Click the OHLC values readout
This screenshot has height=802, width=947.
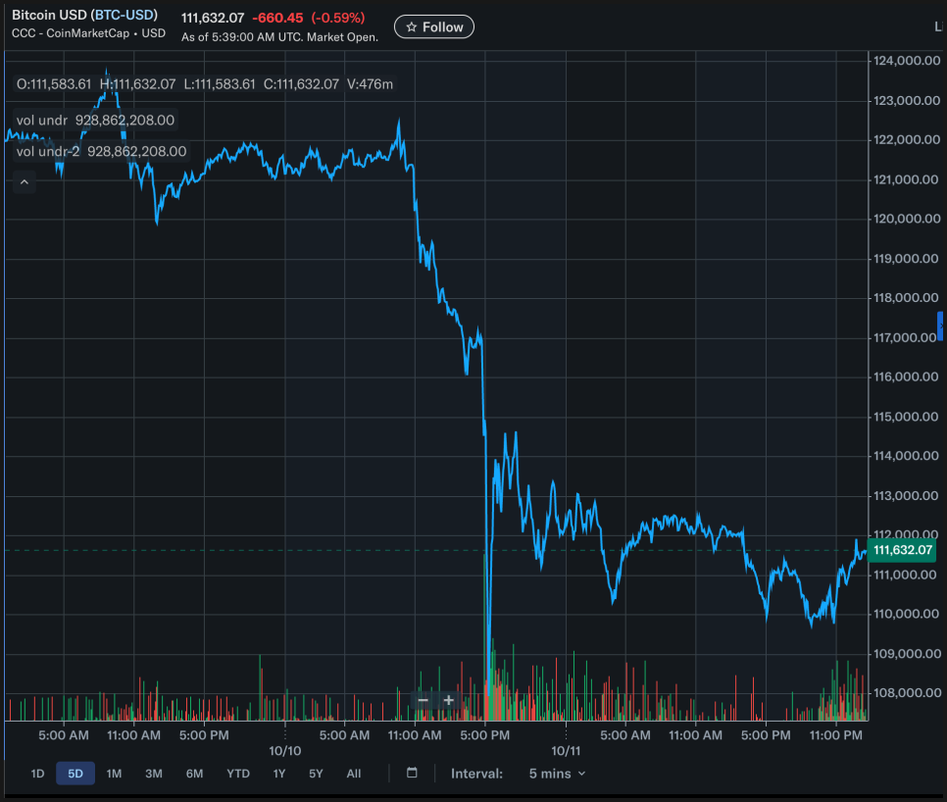coord(205,84)
